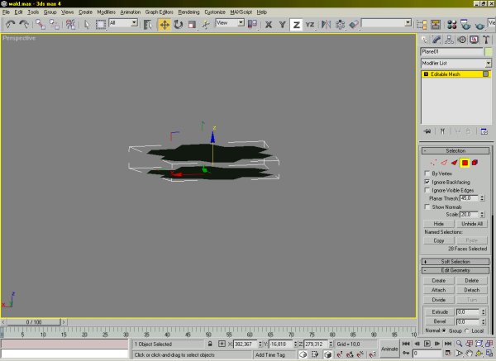Uncheck Ignore Backfacing option
The width and height of the screenshot is (496, 361).
click(427, 182)
